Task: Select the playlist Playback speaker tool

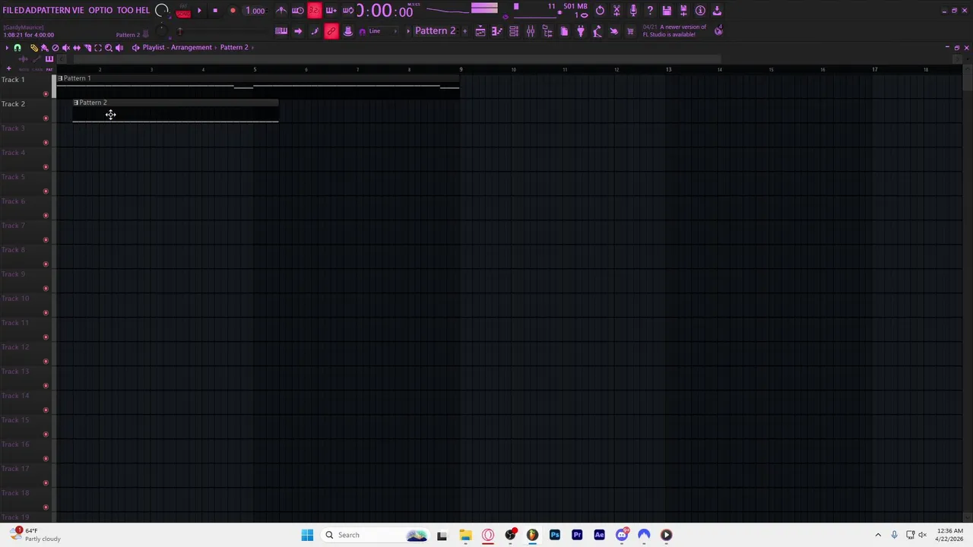Action: [119, 48]
